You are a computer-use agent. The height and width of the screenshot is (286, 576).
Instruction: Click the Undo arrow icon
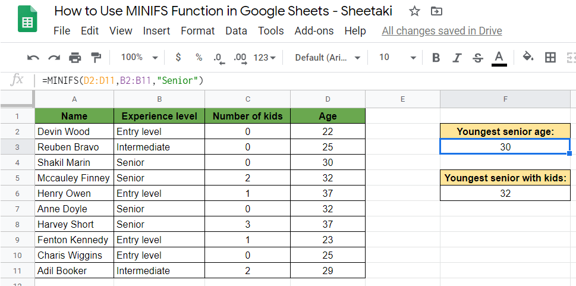point(33,58)
